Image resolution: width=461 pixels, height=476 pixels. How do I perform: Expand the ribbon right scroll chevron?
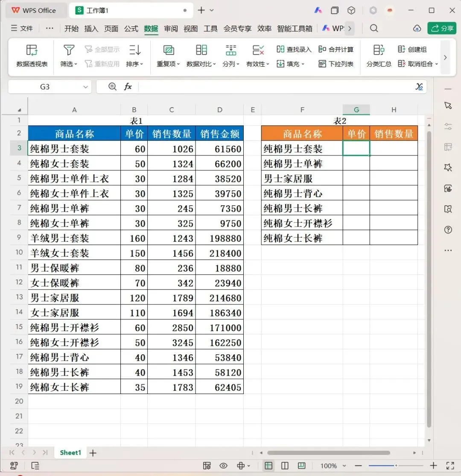coord(445,57)
